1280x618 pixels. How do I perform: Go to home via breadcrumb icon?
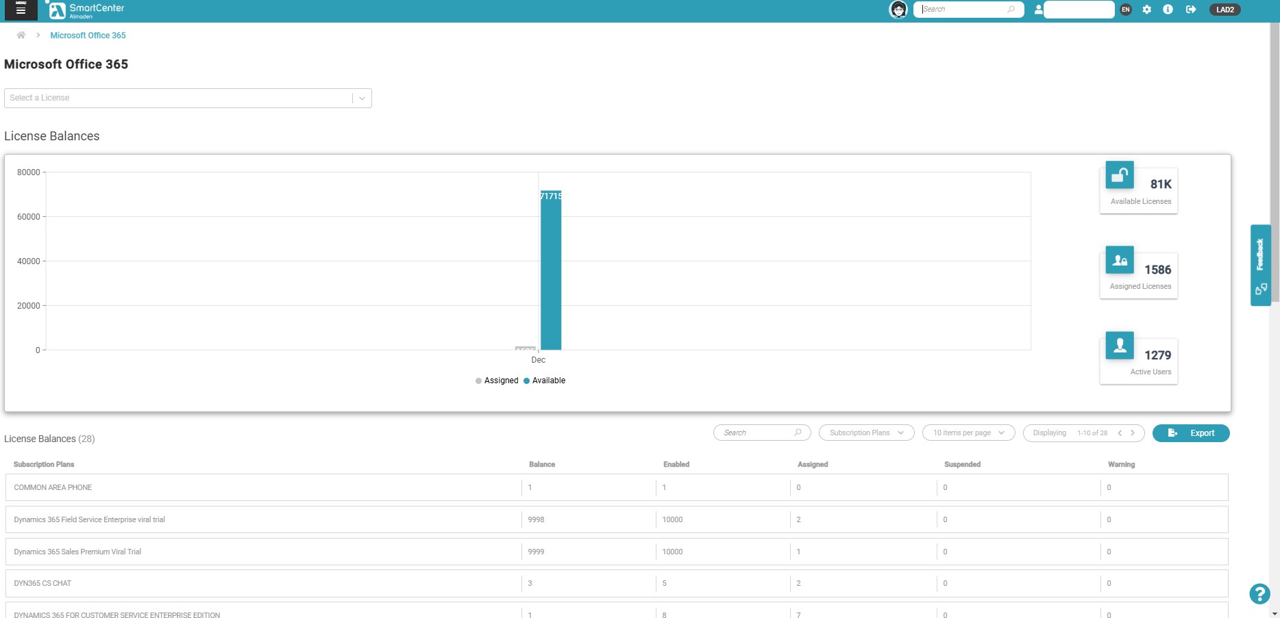(x=21, y=35)
